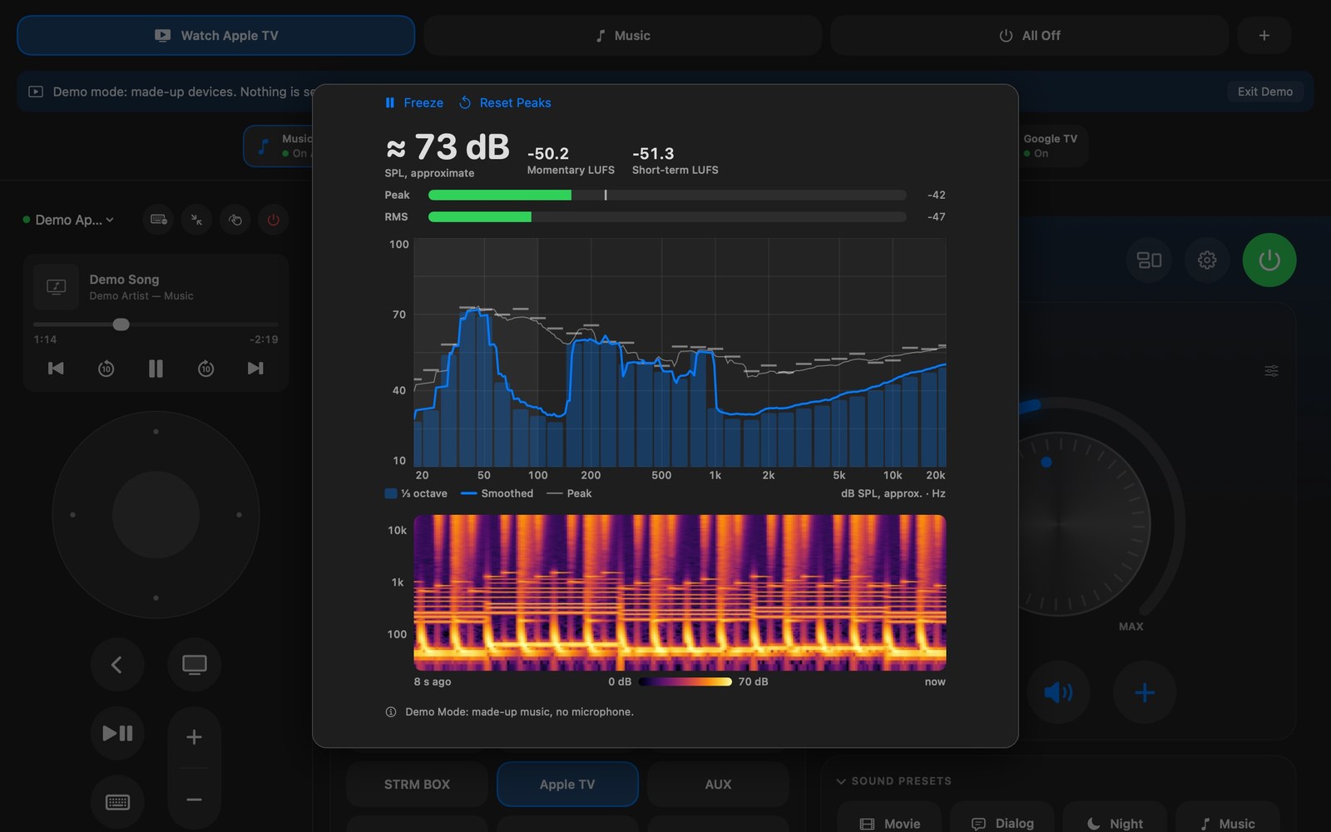
Task: Reset Peaks in the analyzer
Action: click(x=505, y=102)
